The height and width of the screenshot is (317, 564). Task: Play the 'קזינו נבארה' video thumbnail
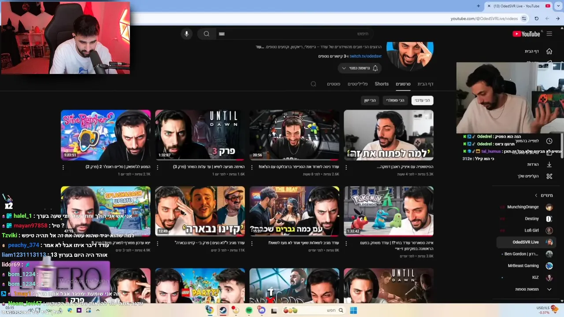[200, 211]
